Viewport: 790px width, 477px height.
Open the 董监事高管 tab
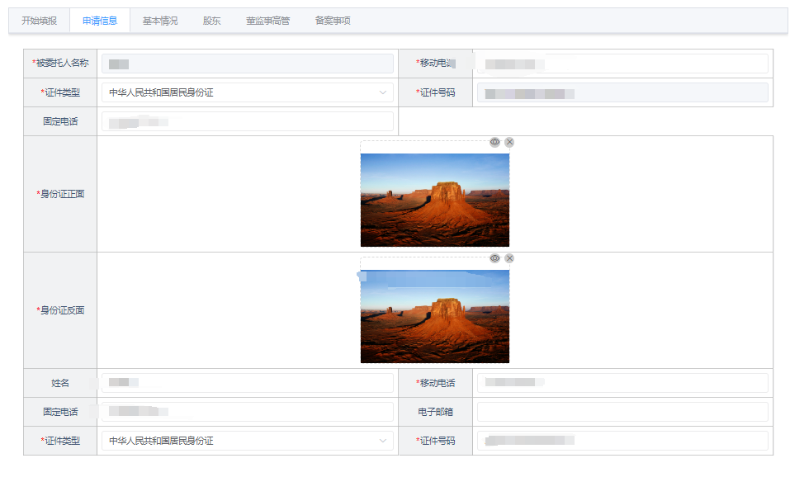[x=268, y=21]
